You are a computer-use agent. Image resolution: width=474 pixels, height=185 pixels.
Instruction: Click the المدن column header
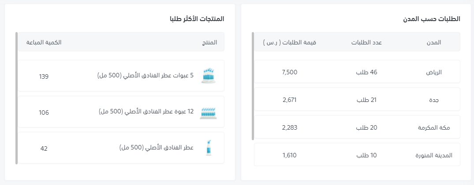(x=435, y=42)
